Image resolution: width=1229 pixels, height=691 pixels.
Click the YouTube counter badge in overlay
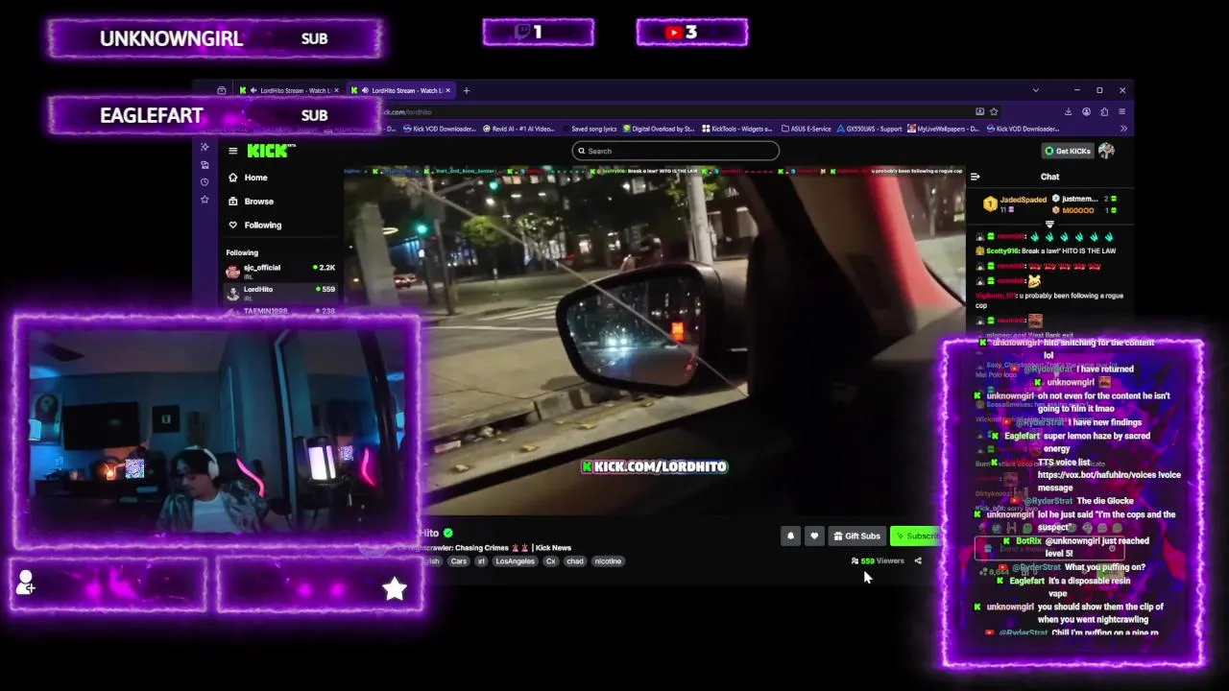tap(691, 32)
